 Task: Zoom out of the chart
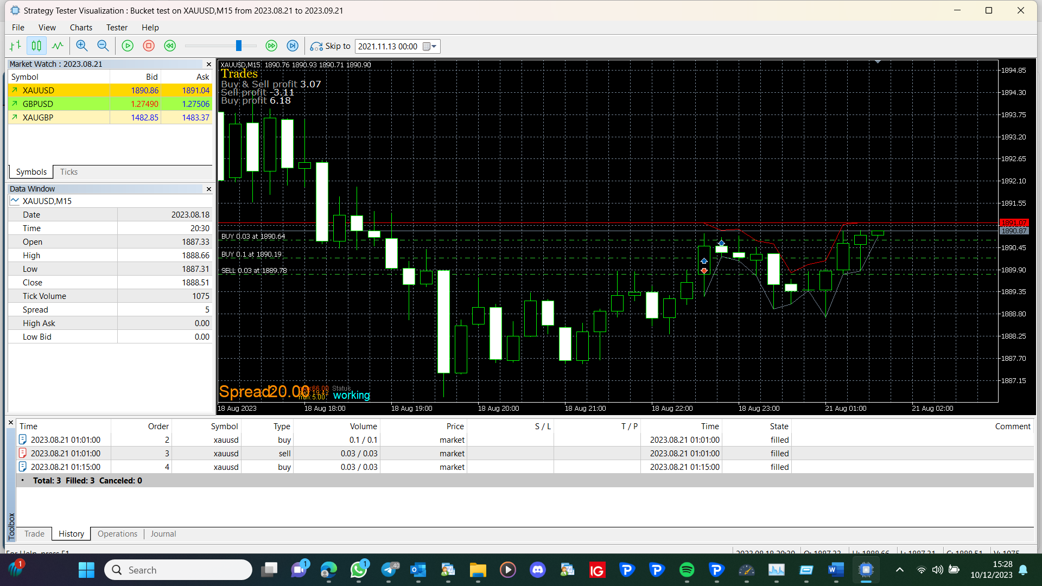(x=103, y=46)
